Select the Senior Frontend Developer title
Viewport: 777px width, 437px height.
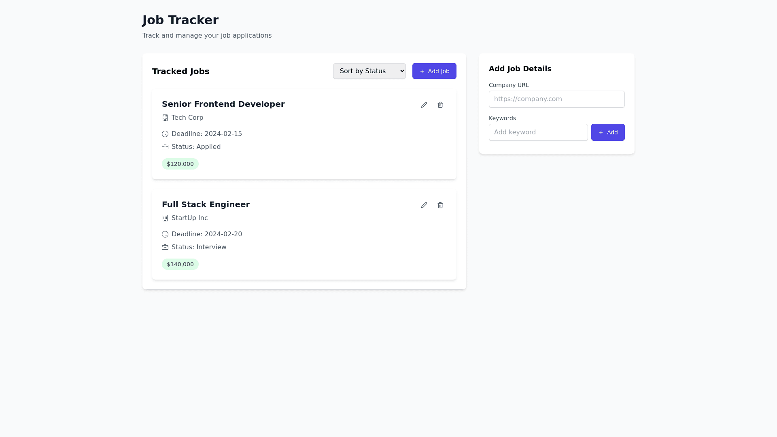(x=223, y=104)
